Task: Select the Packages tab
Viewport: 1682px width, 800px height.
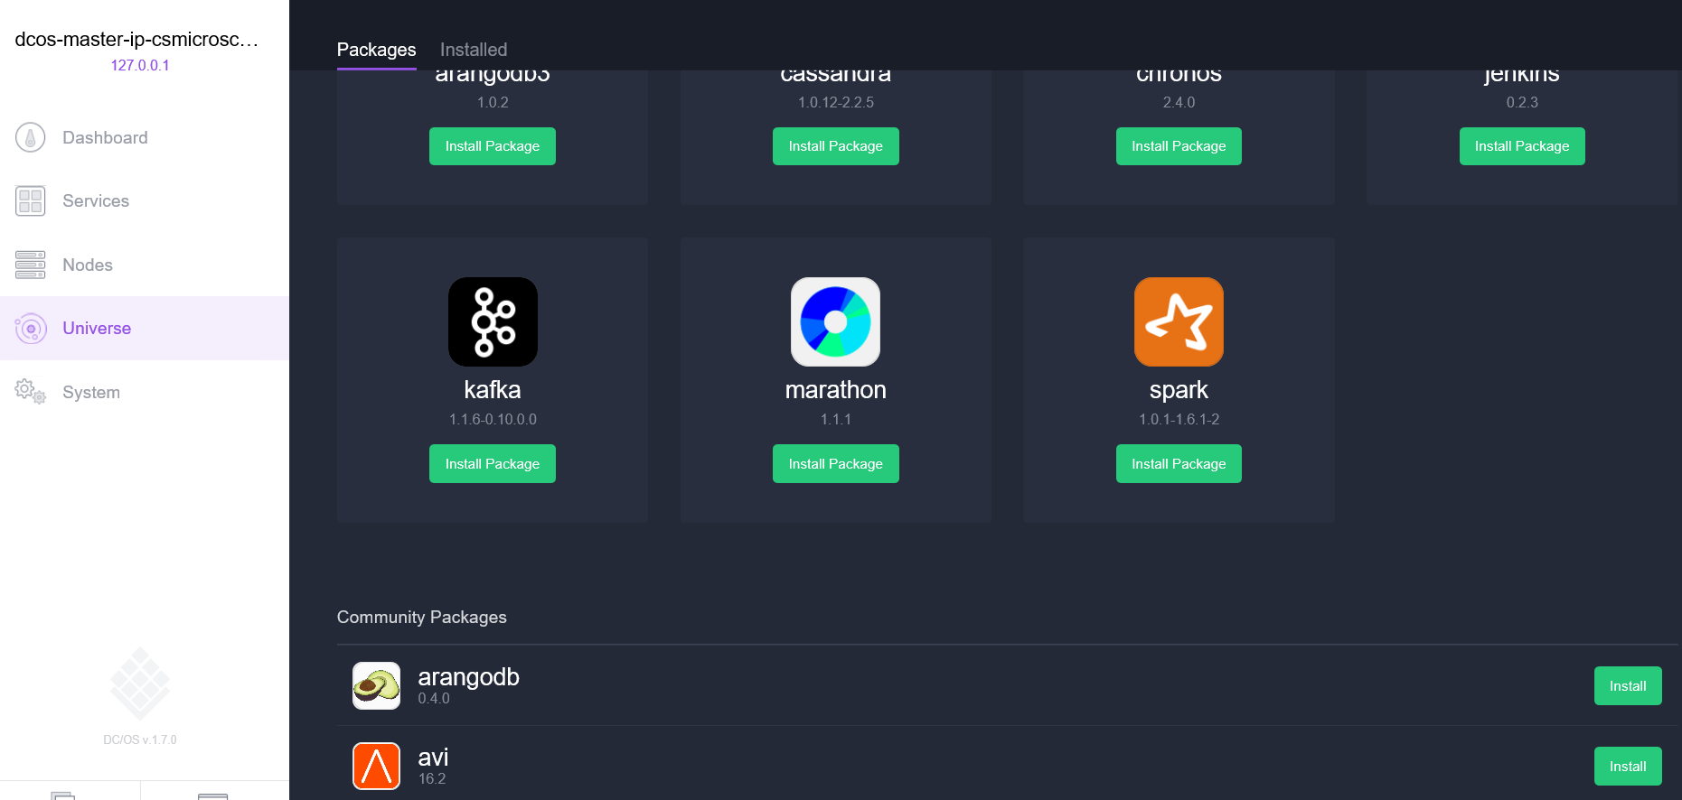Action: (376, 50)
